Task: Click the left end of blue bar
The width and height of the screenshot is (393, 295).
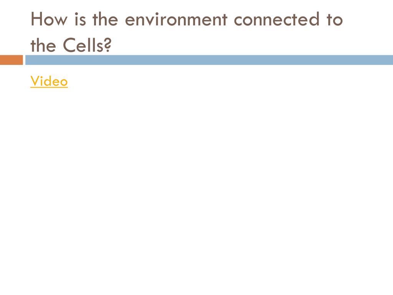Action: pos(30,60)
